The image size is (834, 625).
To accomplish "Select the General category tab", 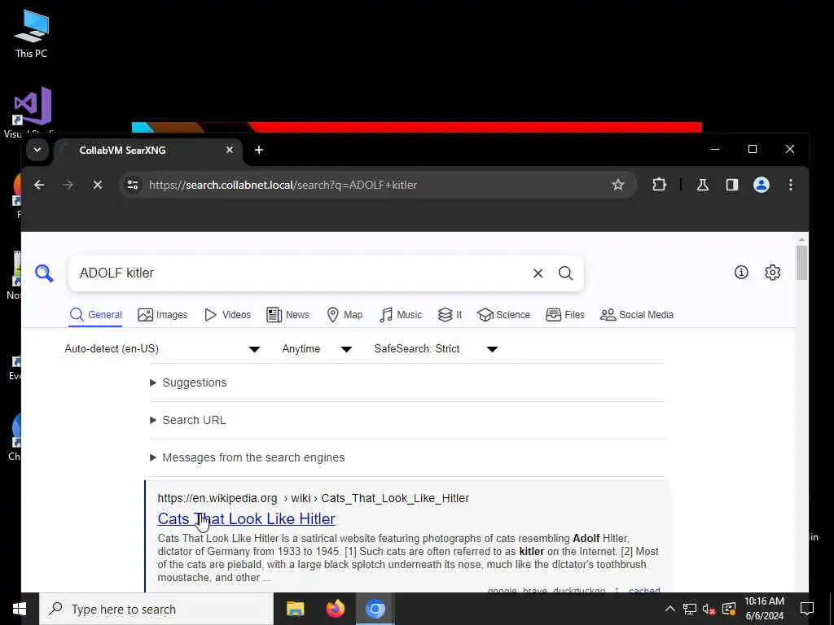I will coord(96,315).
